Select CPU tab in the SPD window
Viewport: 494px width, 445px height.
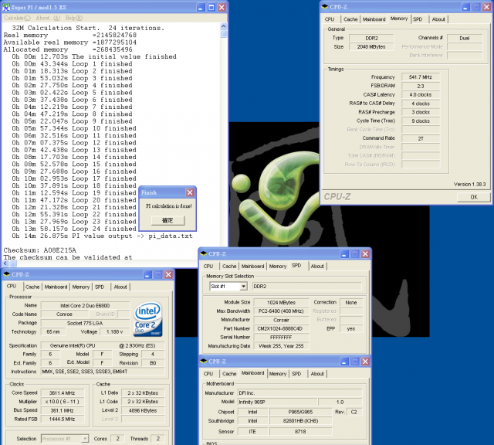click(x=208, y=267)
